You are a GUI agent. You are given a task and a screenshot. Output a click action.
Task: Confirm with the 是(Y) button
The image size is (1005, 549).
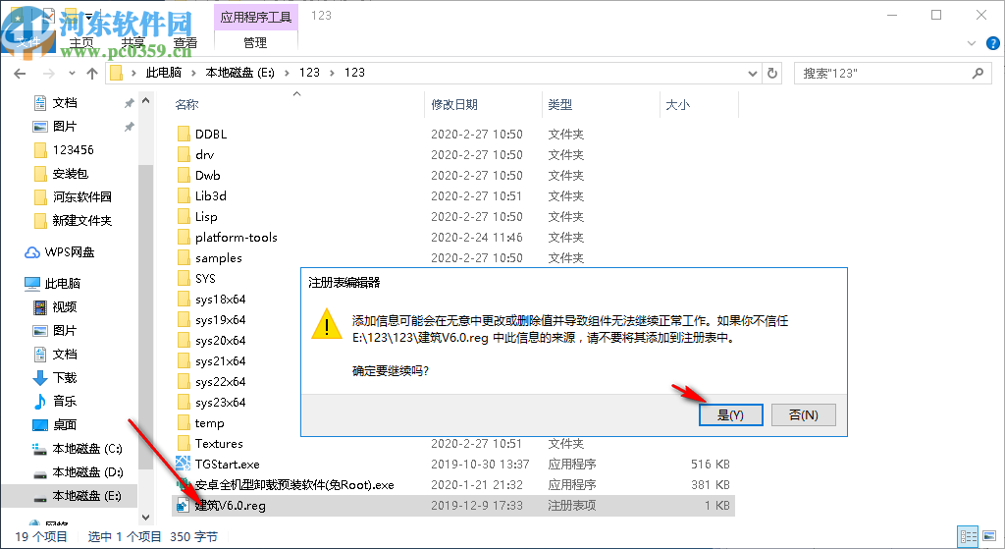click(730, 415)
